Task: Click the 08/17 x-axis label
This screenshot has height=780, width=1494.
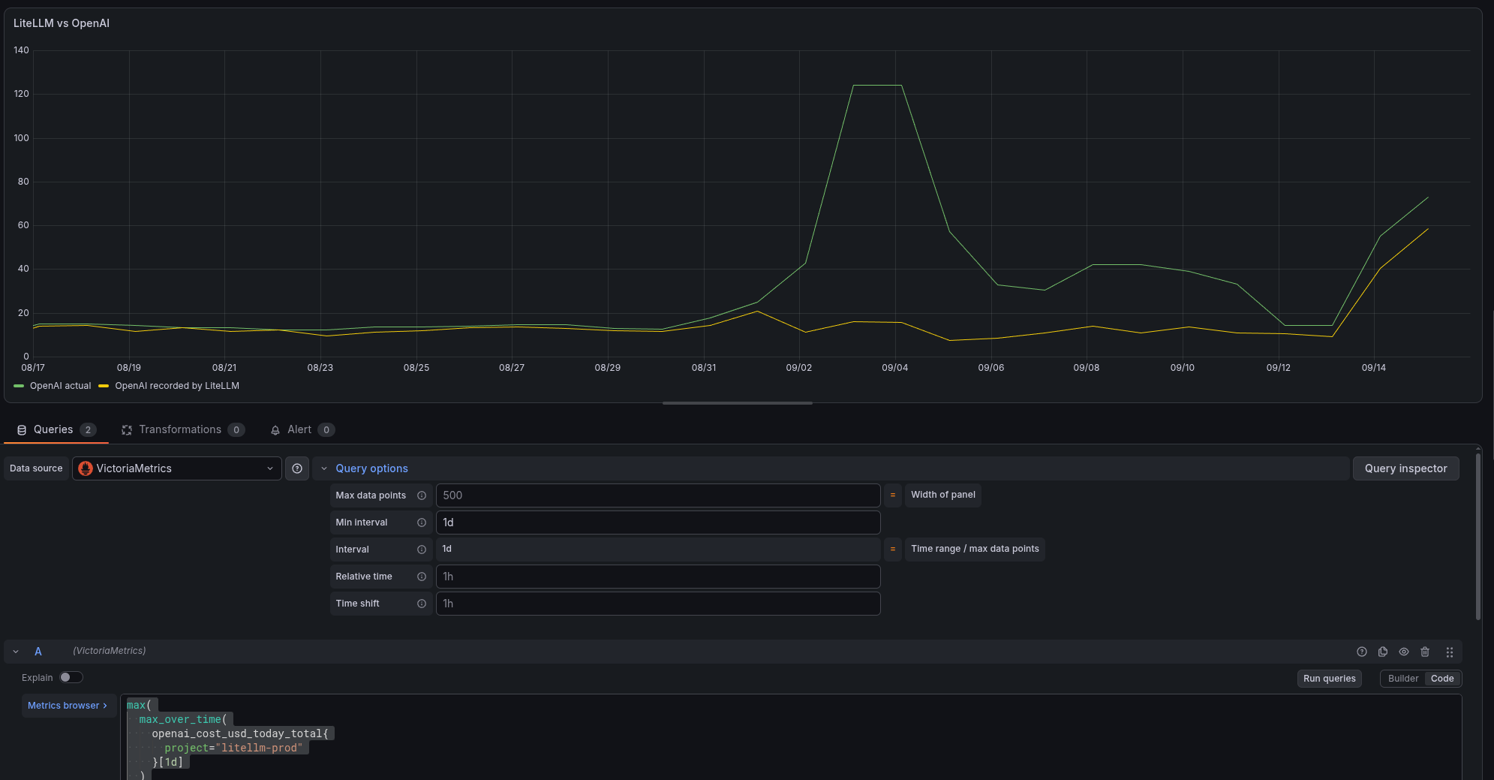Action: tap(33, 368)
